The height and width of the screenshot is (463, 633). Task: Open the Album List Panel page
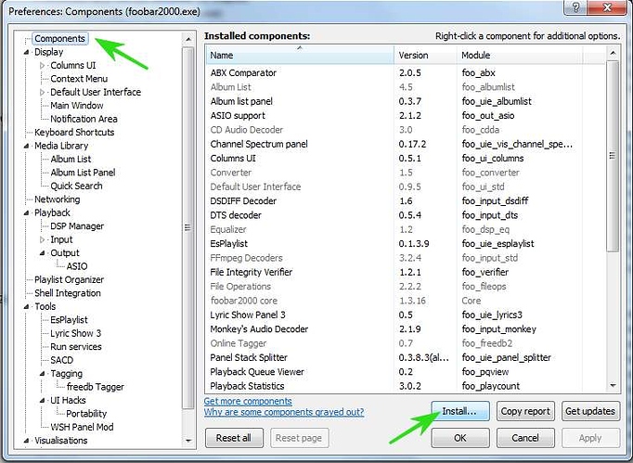coord(83,173)
